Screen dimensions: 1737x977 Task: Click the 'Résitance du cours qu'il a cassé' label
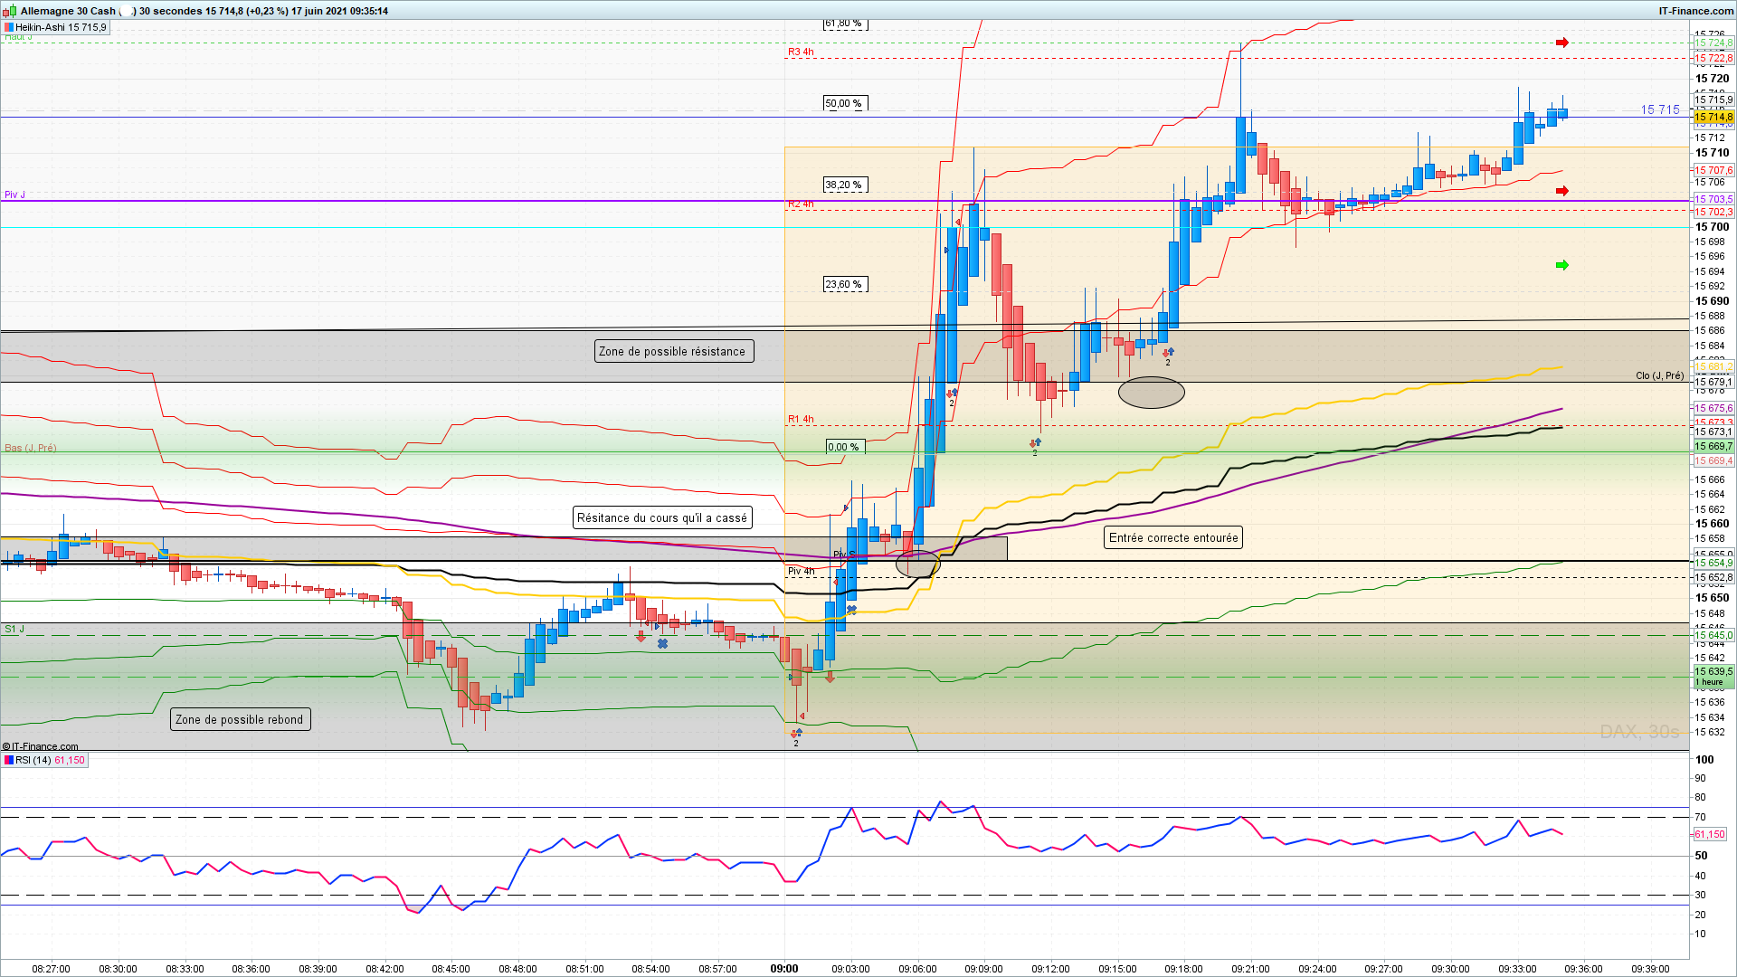click(662, 517)
